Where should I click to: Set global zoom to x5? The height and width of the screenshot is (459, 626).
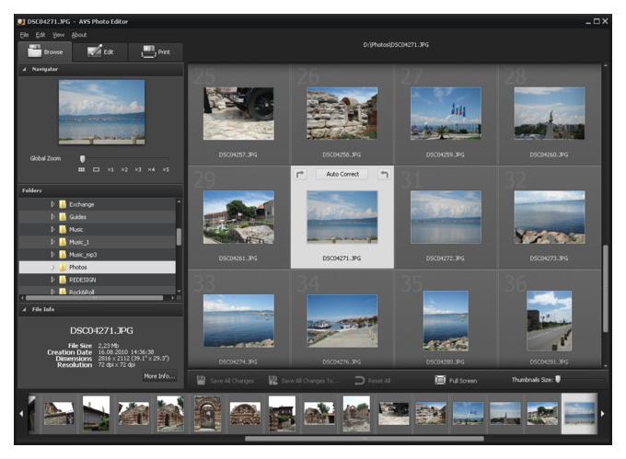166,169
